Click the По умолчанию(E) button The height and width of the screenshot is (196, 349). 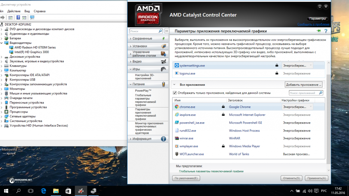click(186, 178)
